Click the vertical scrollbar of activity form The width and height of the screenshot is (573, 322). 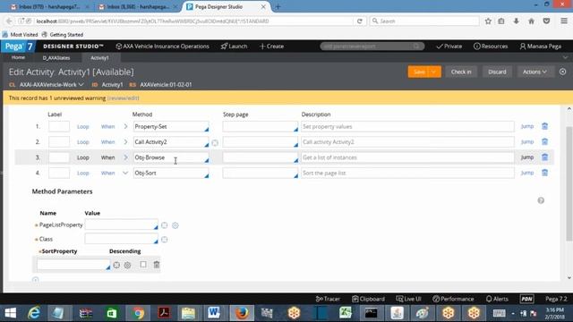click(569, 183)
